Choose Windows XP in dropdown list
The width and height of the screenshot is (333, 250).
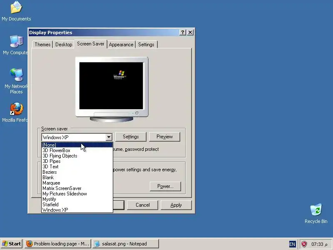click(x=77, y=210)
